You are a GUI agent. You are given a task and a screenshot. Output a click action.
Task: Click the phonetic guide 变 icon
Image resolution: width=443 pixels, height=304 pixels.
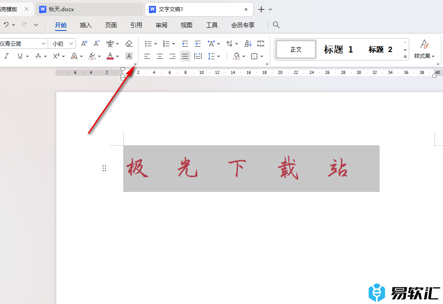pyautogui.click(x=110, y=43)
